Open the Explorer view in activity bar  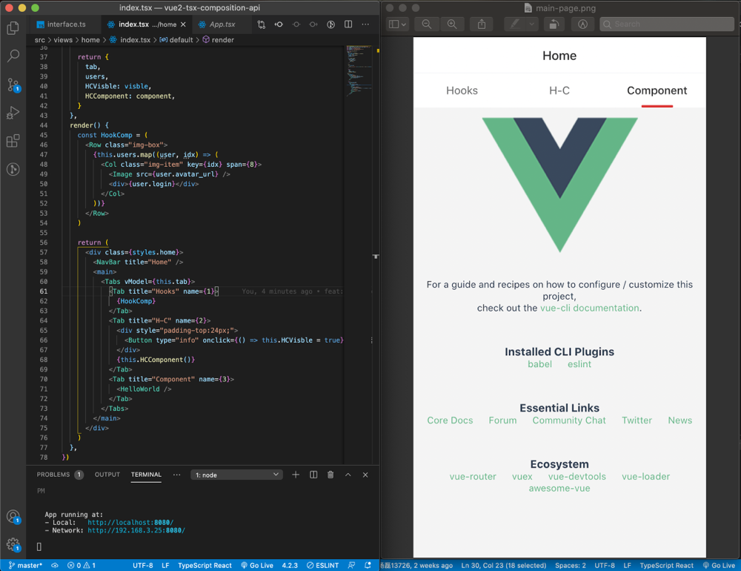[13, 27]
